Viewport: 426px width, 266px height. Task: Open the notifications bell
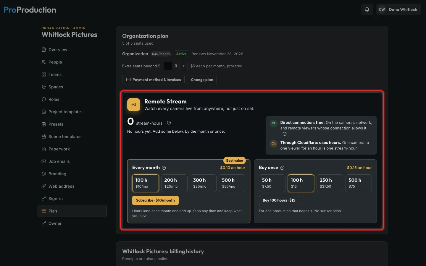[367, 9]
